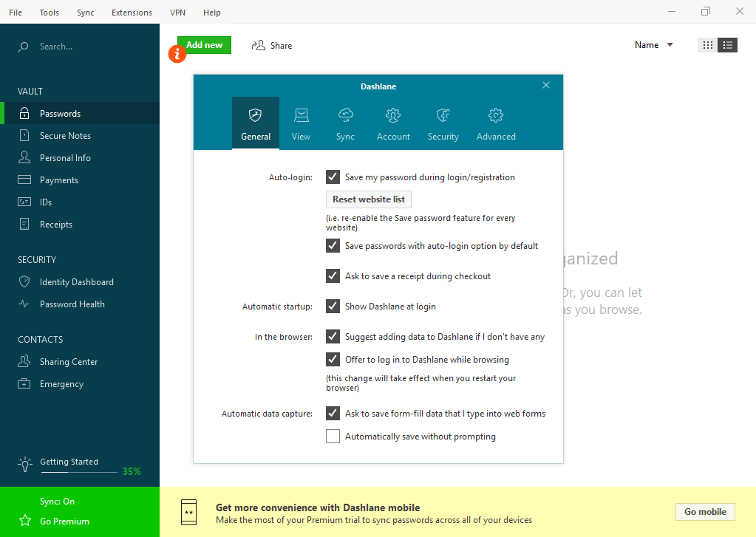Click the orange info badge near Add new
The width and height of the screenshot is (756, 537).
pos(177,53)
